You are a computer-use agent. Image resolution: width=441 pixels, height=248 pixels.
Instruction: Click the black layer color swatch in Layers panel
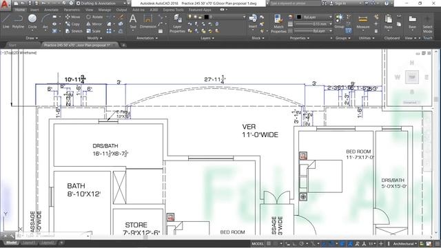click(207, 17)
